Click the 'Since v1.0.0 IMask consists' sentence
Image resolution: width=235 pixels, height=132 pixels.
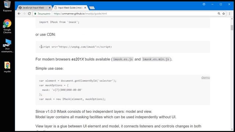[94, 111]
